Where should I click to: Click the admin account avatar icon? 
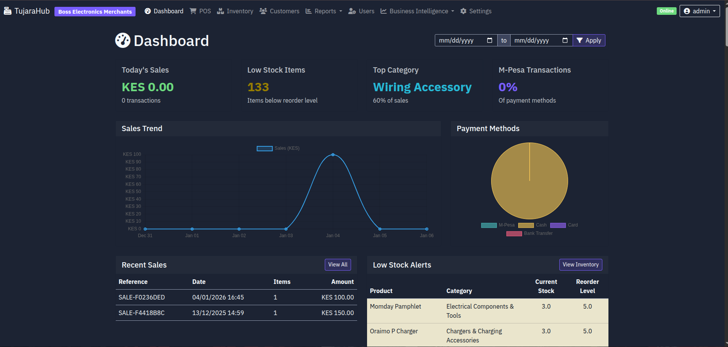pyautogui.click(x=686, y=11)
